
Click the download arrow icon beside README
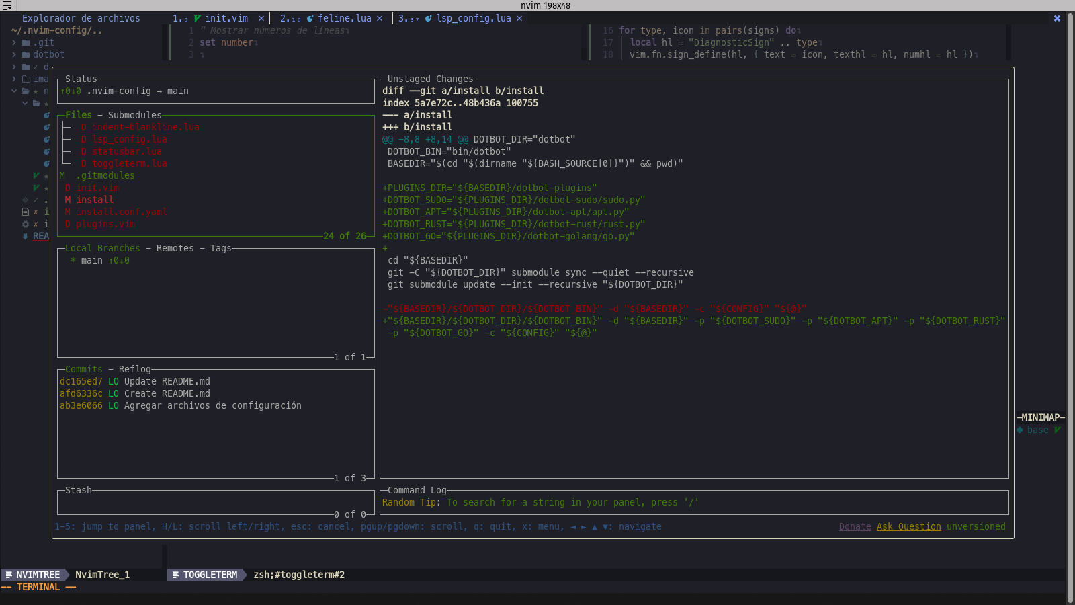click(26, 236)
